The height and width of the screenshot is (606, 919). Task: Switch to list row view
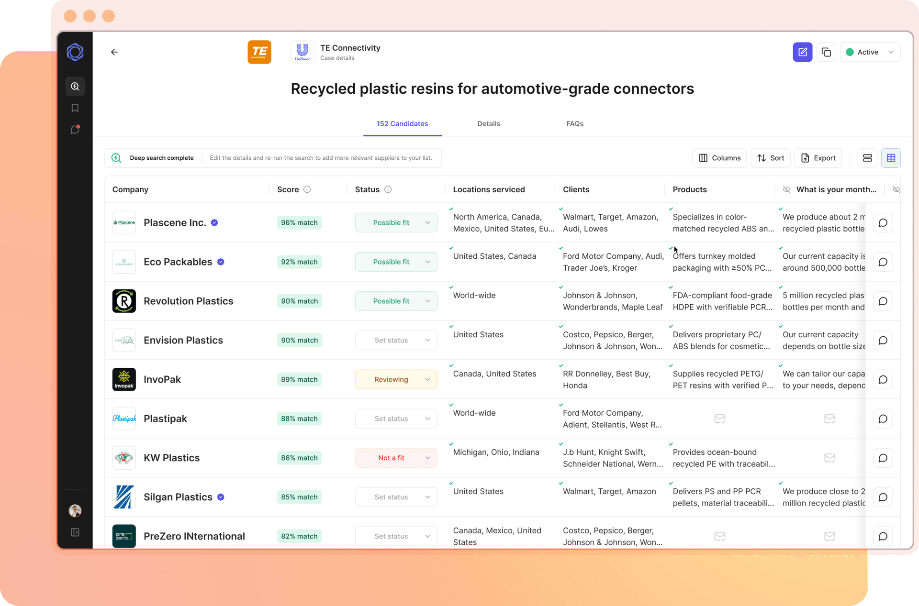coord(867,158)
